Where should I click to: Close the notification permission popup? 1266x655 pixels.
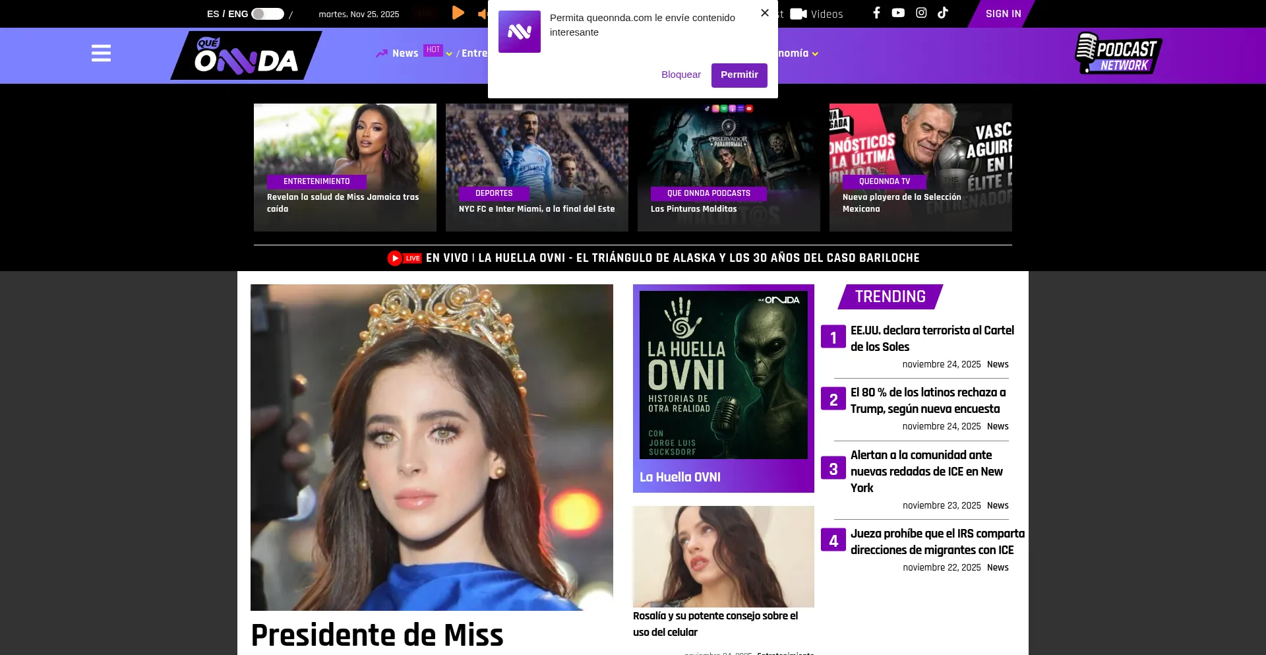(x=765, y=13)
